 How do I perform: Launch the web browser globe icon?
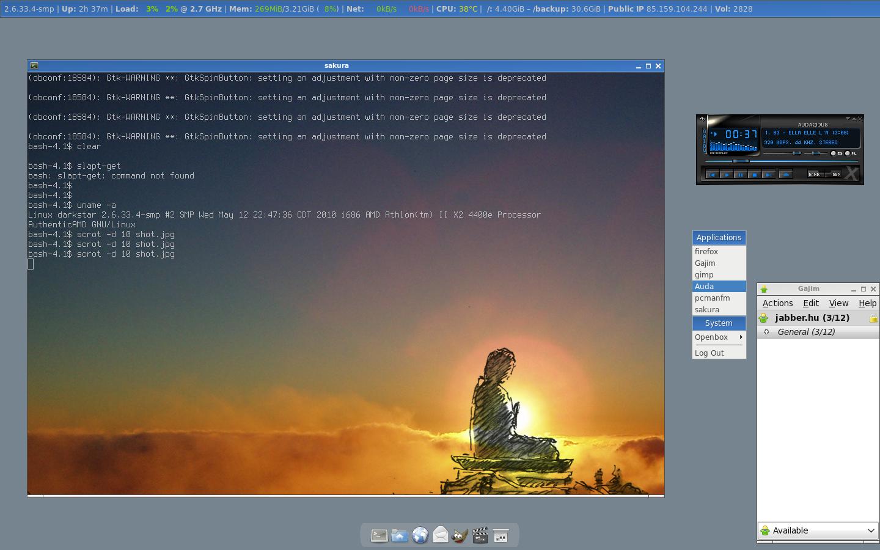[x=420, y=535]
